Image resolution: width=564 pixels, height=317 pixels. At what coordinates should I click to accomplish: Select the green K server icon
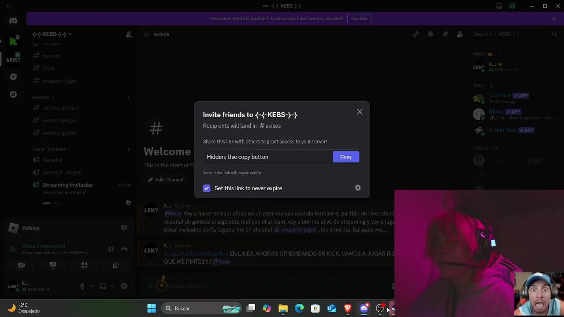(13, 41)
